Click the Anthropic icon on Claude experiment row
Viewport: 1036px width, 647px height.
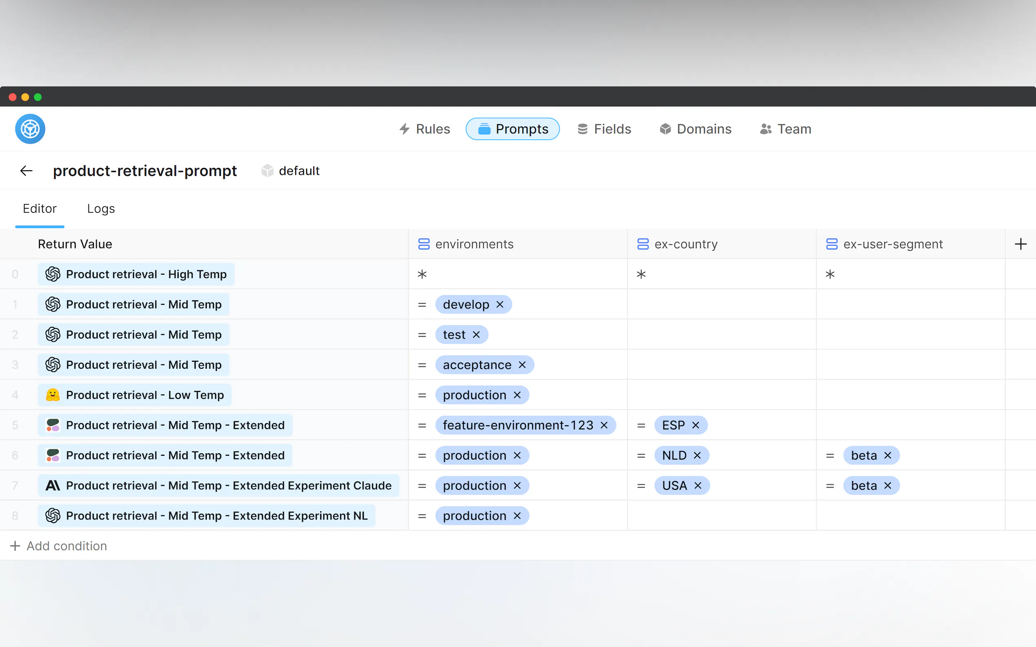(x=53, y=486)
